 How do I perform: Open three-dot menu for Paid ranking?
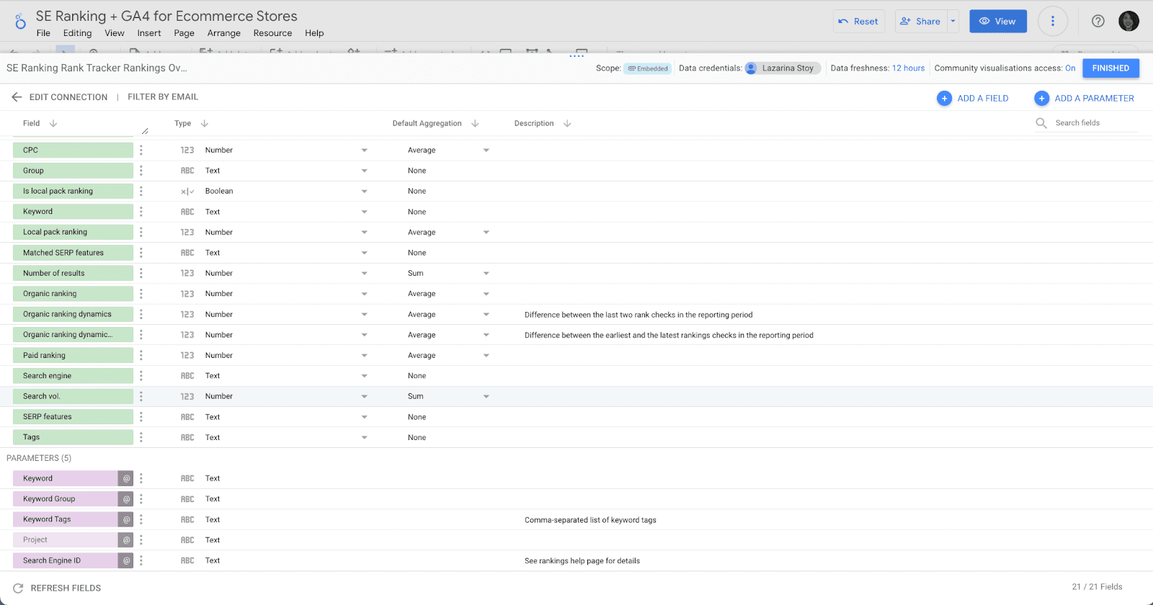tap(141, 355)
